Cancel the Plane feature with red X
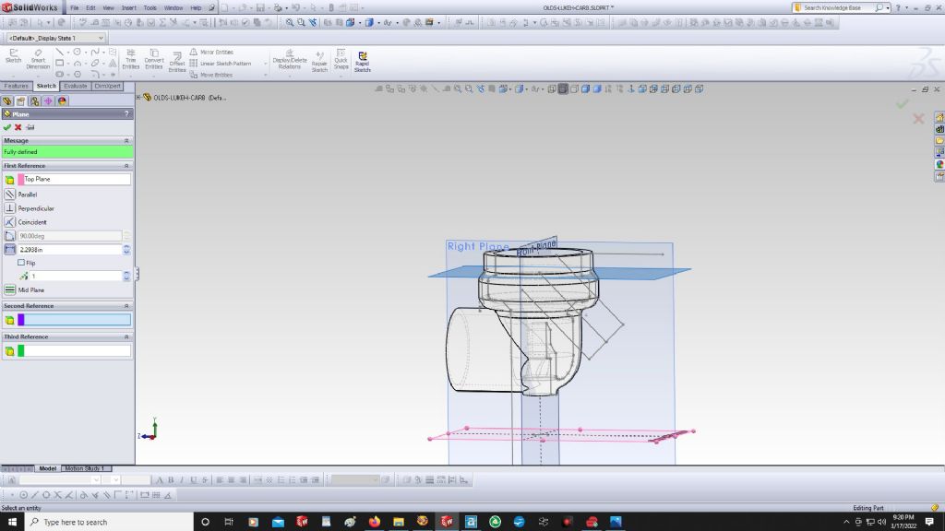 tap(18, 127)
